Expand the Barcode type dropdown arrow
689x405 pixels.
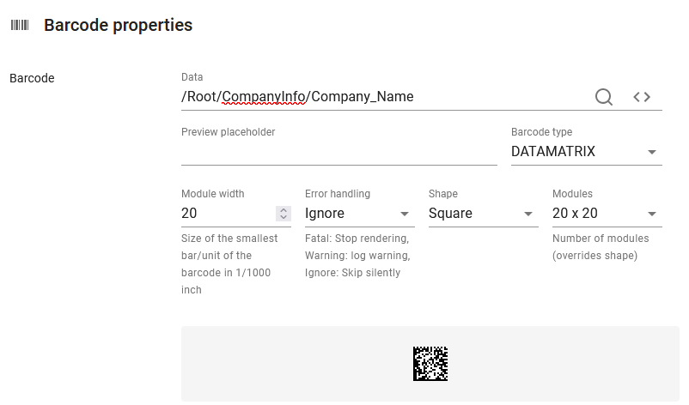tap(652, 152)
